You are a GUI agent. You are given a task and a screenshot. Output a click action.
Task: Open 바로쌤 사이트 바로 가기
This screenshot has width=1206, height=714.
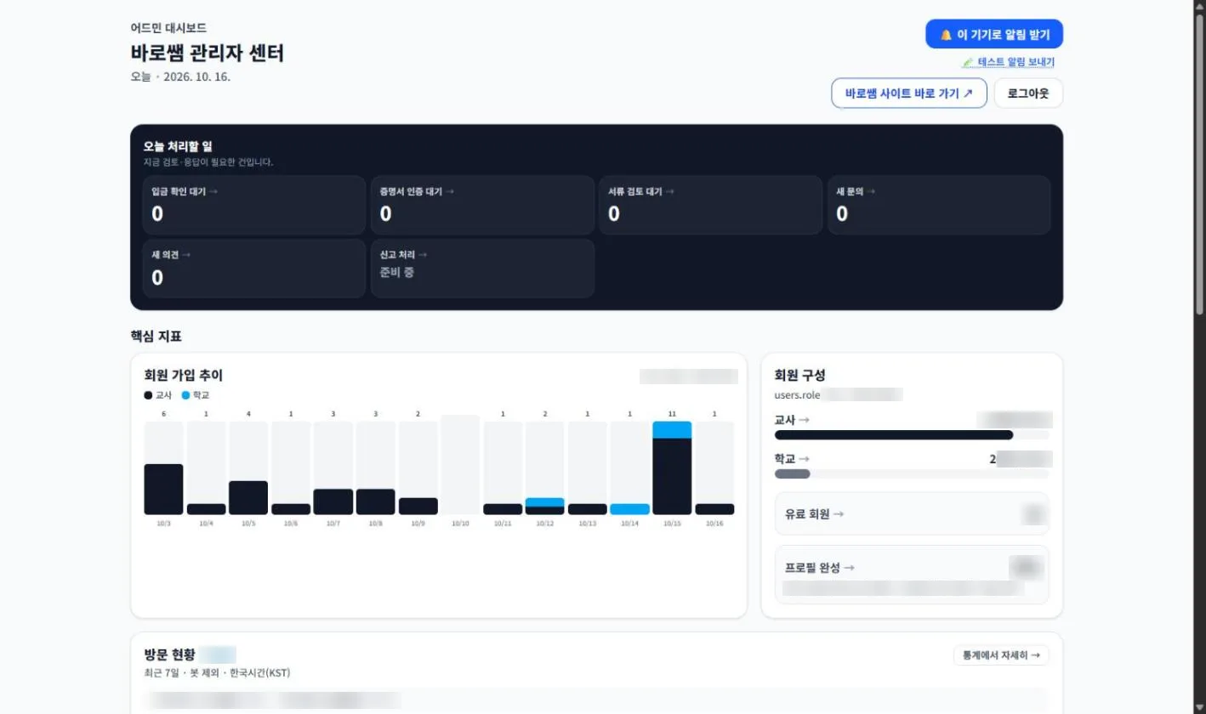(x=909, y=93)
